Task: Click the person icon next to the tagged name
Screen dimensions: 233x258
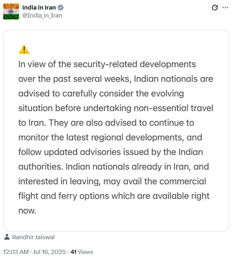Action: click(x=7, y=237)
